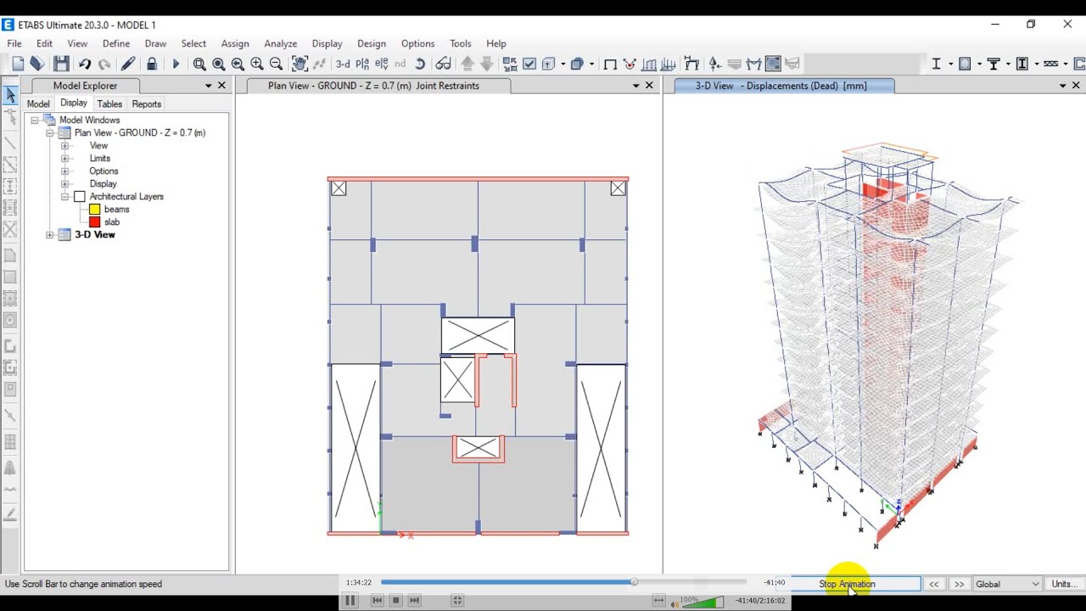Select the pointer tool in left toolbar
This screenshot has width=1086, height=611.
[x=10, y=95]
